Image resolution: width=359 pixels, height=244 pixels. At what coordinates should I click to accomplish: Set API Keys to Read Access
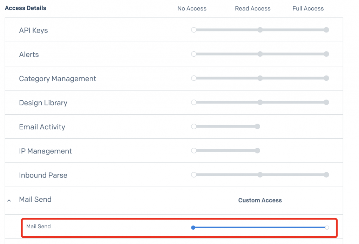[x=260, y=30]
